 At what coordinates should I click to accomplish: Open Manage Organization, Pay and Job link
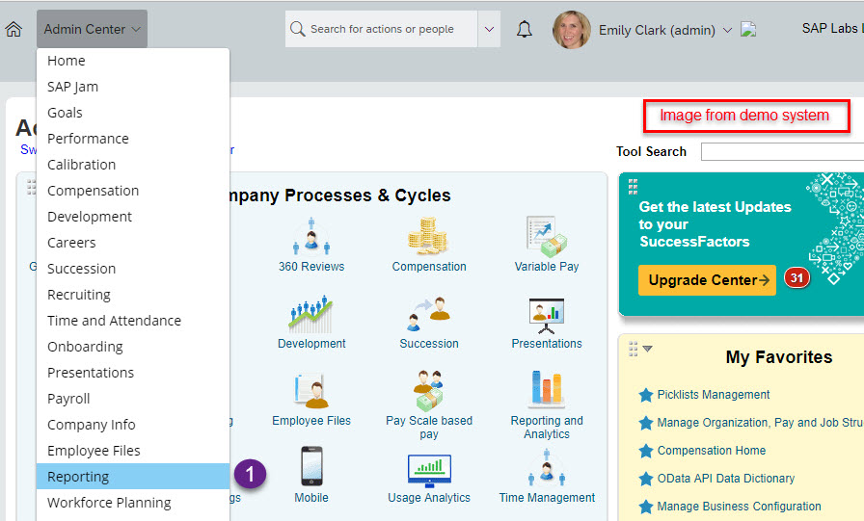coord(760,423)
